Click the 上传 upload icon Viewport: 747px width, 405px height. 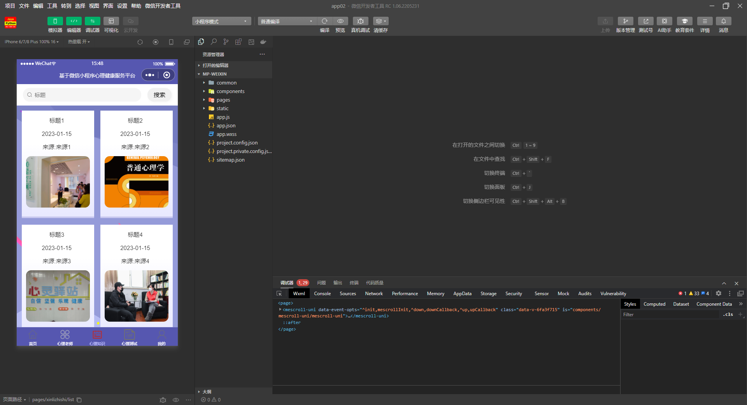[x=605, y=21]
